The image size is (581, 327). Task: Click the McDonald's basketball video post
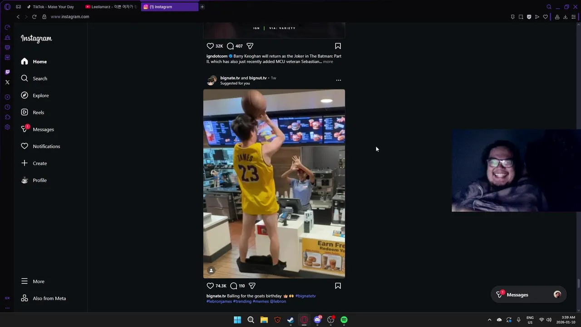pos(274,183)
